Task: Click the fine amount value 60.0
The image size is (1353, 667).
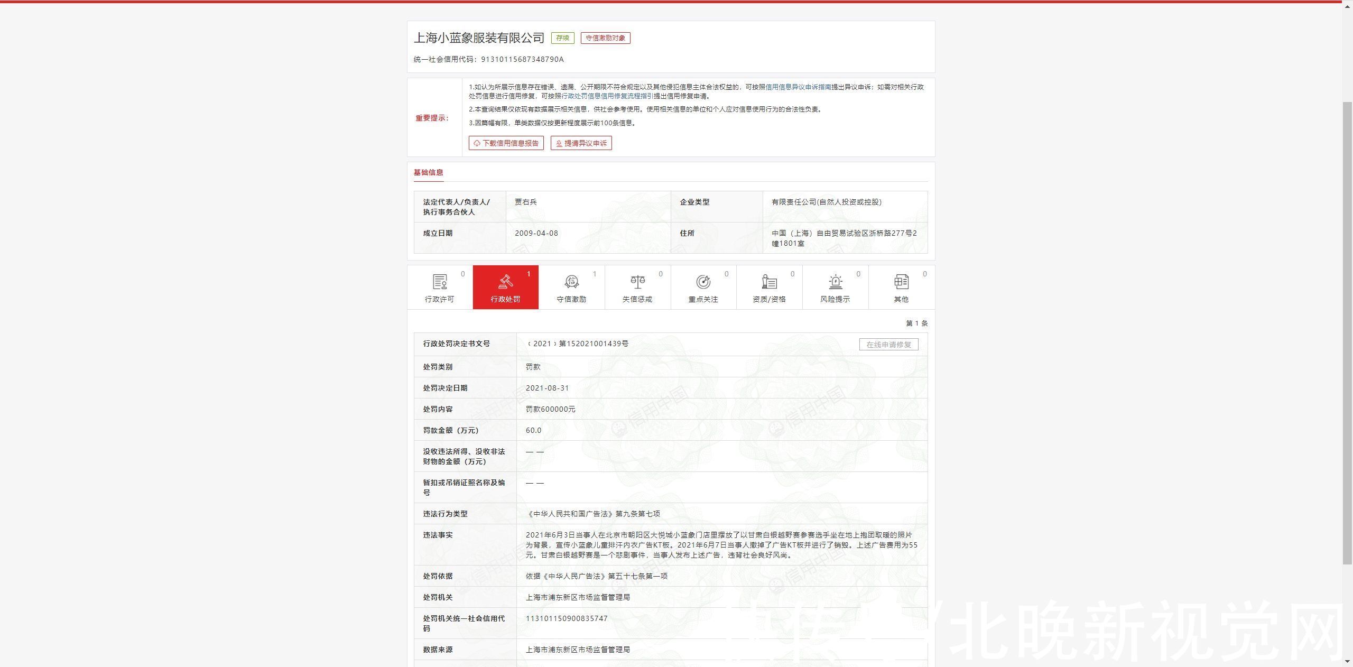Action: tap(534, 430)
